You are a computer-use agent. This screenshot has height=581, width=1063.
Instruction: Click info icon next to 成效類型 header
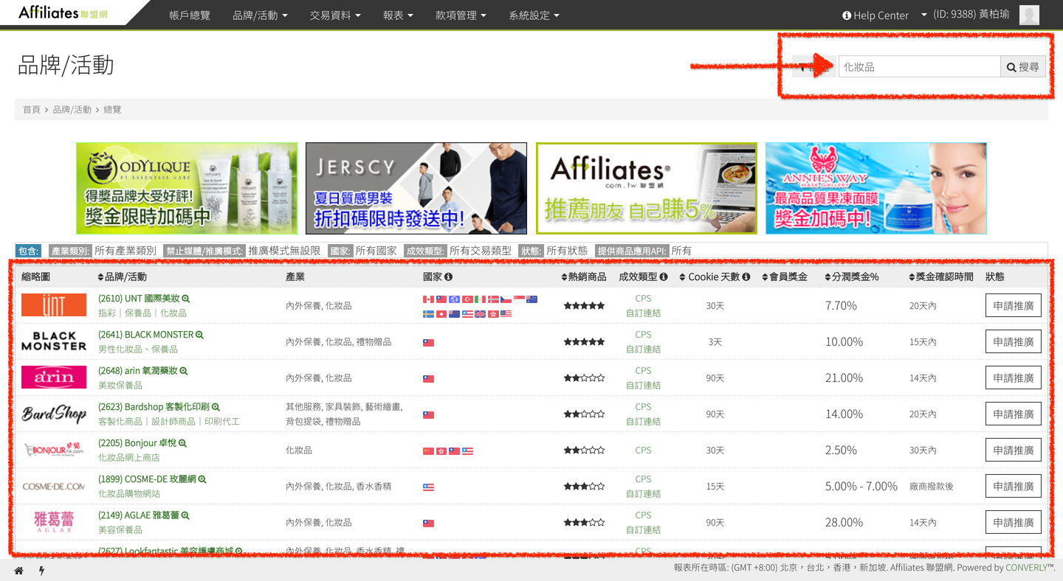[664, 277]
